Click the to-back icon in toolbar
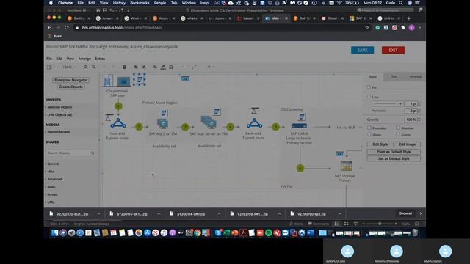Image resolution: width=470 pixels, height=264 pixels. coord(144,67)
